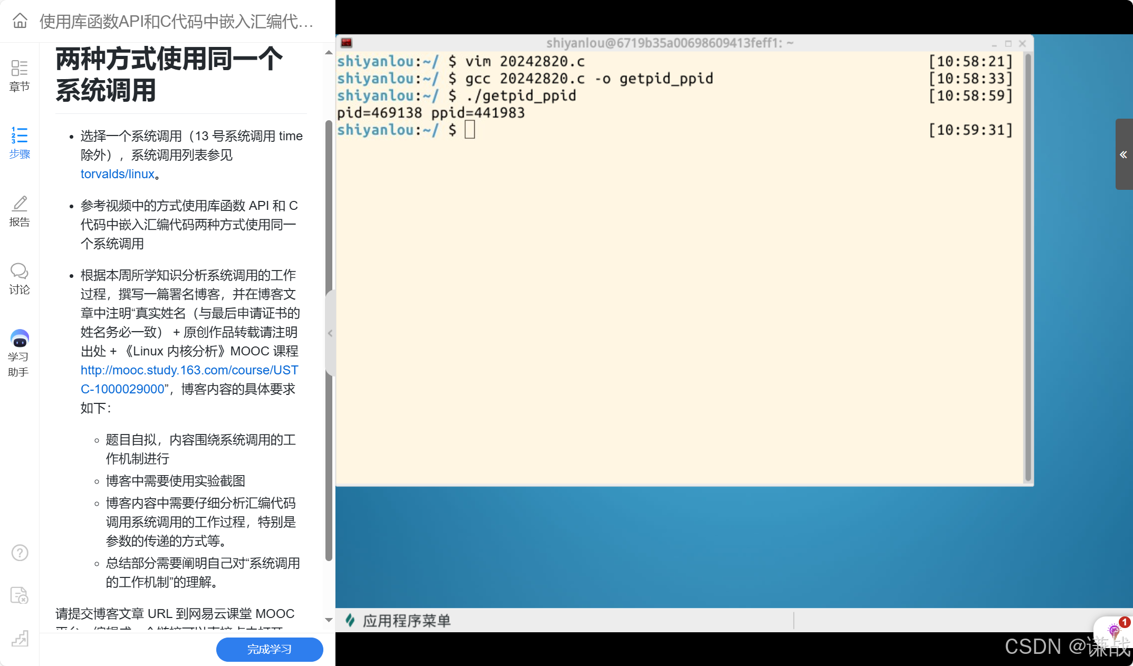Launch the 学习助手 learning assistant
1133x666 pixels.
click(x=20, y=351)
